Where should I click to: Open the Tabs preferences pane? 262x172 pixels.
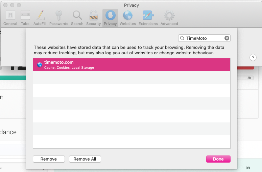point(25,18)
